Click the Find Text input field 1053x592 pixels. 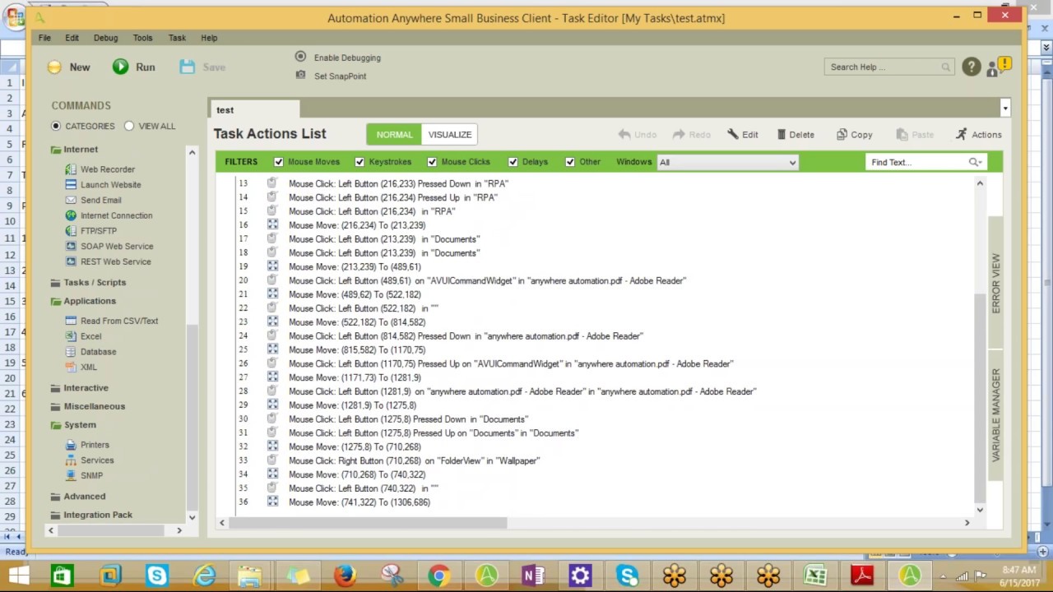tap(917, 162)
